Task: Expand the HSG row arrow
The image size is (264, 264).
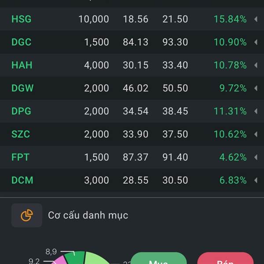Action: tap(256, 19)
